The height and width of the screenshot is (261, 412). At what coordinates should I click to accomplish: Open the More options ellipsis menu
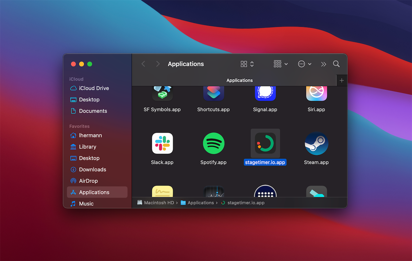click(304, 64)
